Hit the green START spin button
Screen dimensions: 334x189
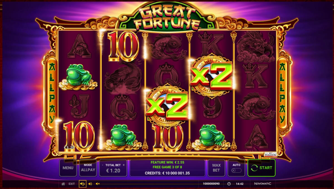[261, 168]
